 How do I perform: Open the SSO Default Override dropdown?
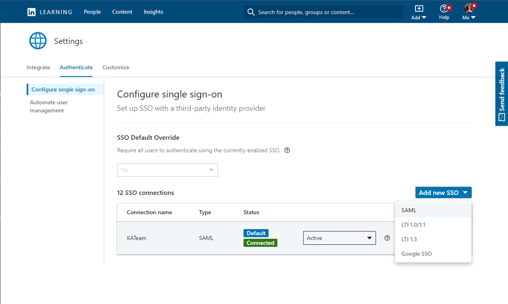click(167, 170)
